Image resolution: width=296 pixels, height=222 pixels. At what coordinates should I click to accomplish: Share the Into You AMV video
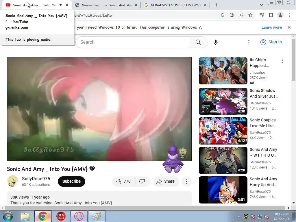tap(166, 182)
